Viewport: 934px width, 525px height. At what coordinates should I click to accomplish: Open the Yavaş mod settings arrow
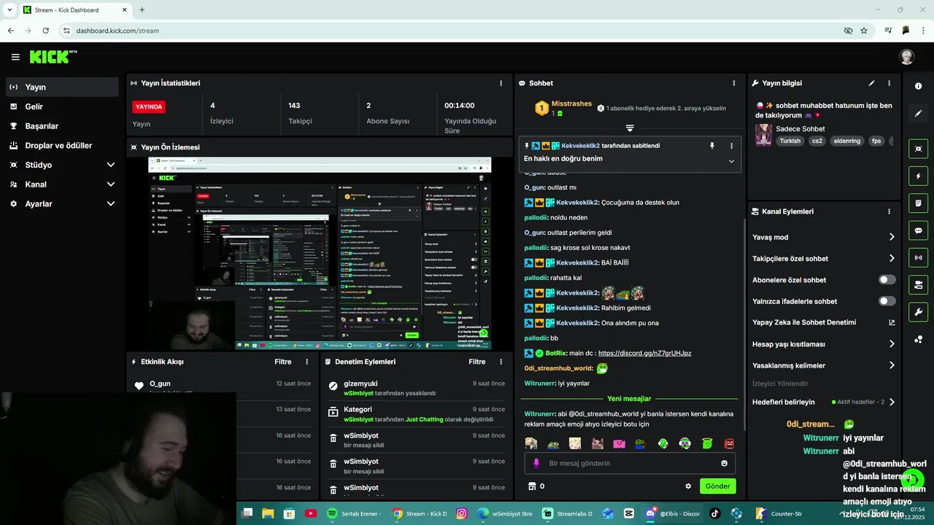click(892, 237)
